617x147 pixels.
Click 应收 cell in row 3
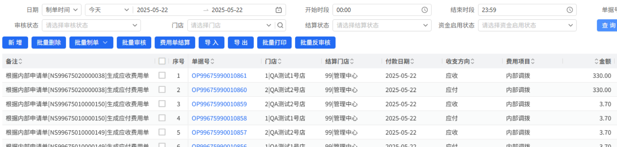(452, 104)
